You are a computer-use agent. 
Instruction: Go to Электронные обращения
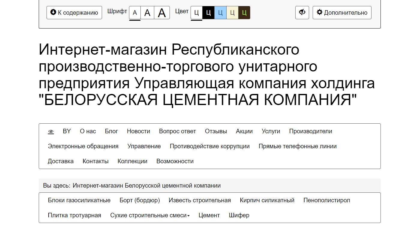click(x=83, y=146)
